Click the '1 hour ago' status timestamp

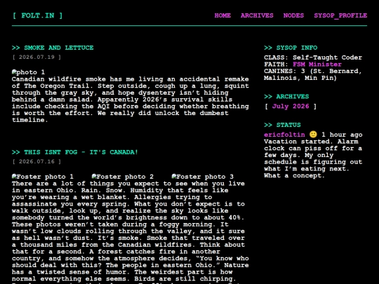(342, 135)
